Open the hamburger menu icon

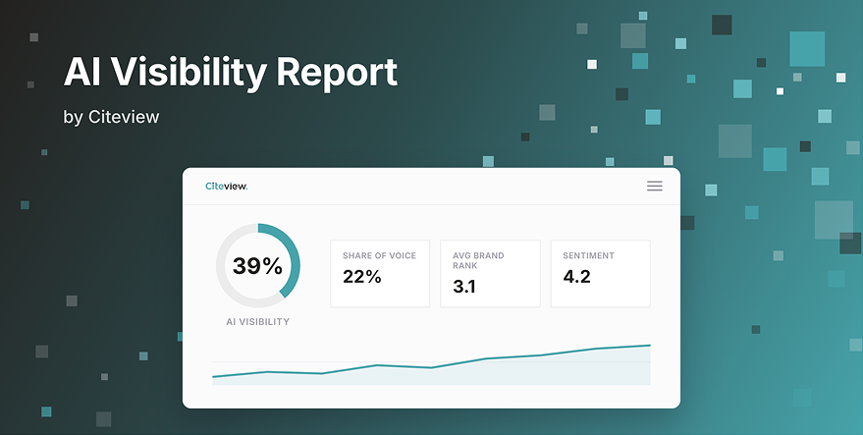coord(655,187)
